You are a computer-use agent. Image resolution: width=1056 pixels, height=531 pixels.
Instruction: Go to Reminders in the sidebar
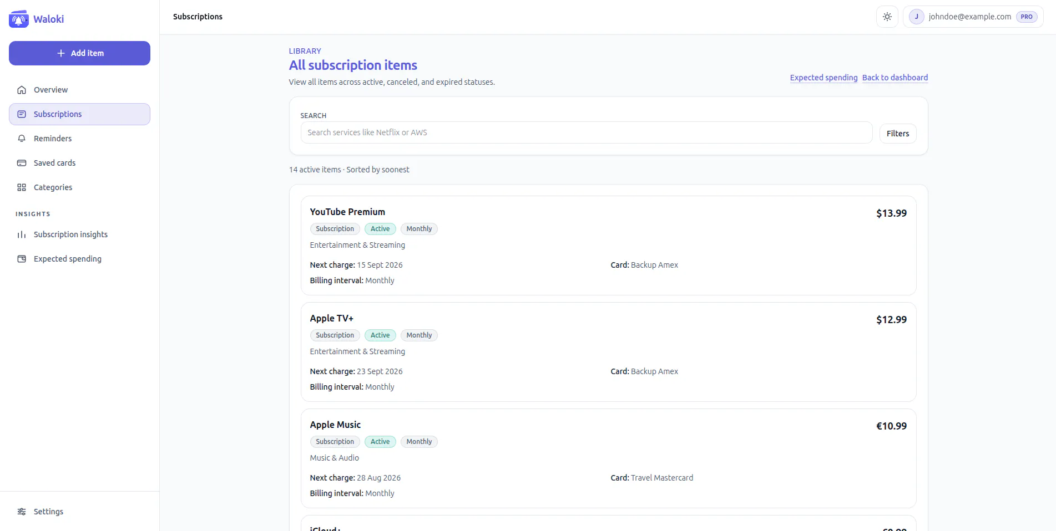79,139
